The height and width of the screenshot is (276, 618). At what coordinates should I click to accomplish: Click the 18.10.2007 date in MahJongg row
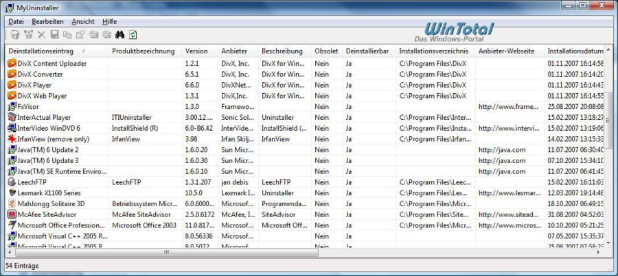[x=576, y=204]
